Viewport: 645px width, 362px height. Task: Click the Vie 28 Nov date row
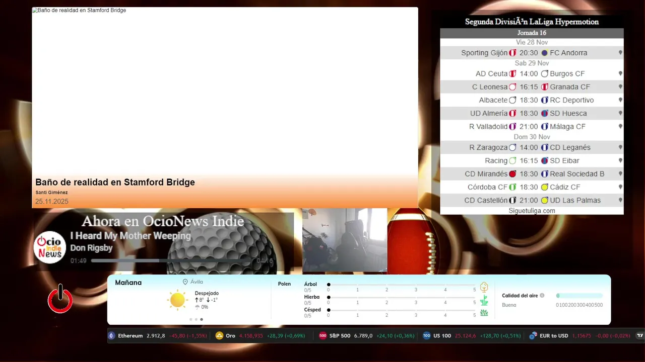point(532,42)
